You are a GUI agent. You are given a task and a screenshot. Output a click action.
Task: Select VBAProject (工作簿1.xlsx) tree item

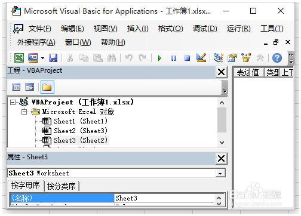coord(82,102)
